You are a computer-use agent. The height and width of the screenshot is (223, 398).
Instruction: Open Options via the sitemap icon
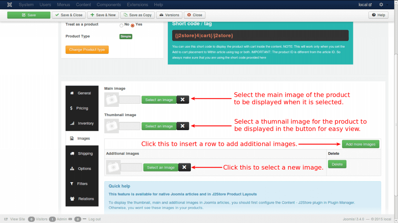tap(72, 168)
